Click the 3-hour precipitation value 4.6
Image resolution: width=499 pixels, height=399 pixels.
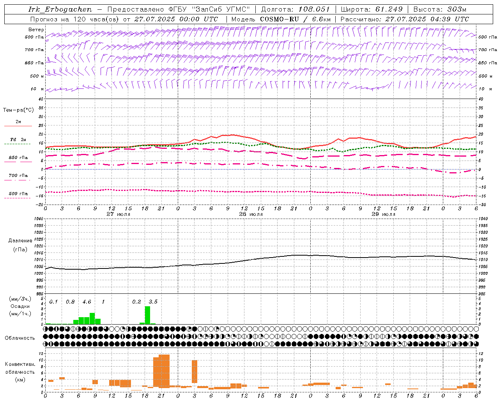[x=87, y=302]
